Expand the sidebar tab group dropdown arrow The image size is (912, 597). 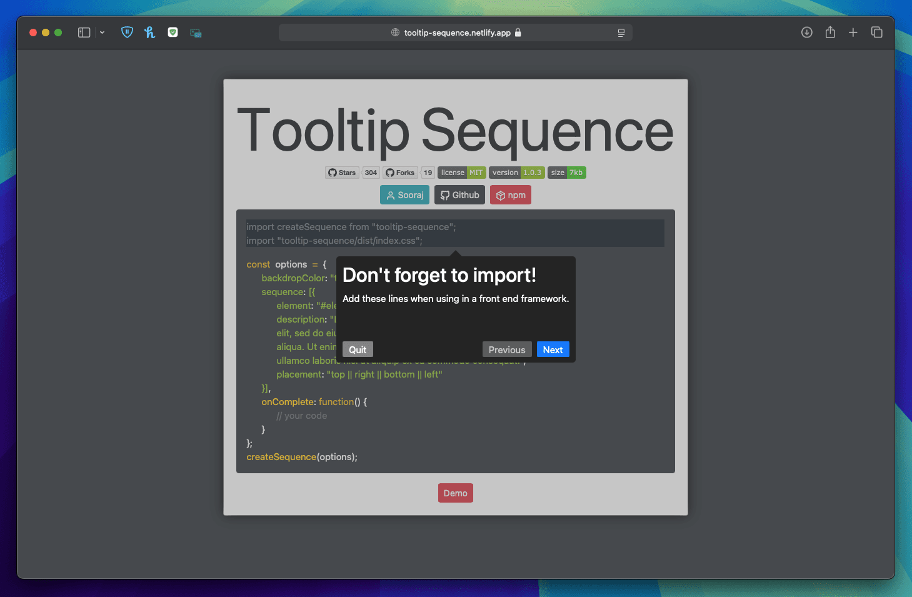(x=102, y=33)
